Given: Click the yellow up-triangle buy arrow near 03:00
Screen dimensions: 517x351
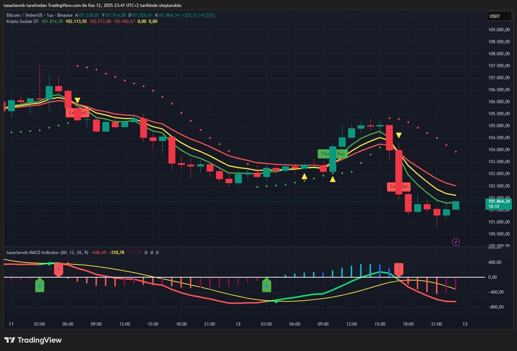Looking at the screenshot, I should coord(305,176).
